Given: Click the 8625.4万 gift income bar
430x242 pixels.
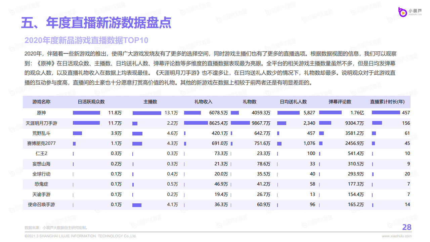Looking at the screenshot, I should (x=196, y=123).
